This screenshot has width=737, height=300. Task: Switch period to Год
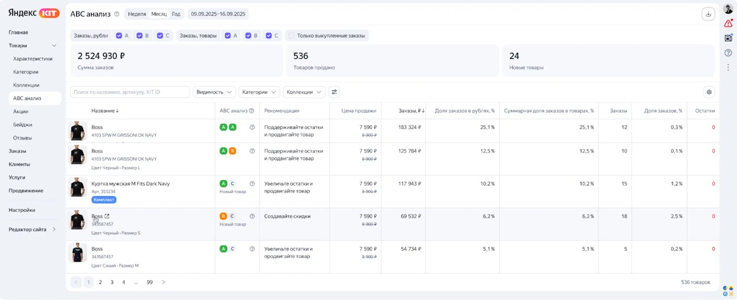176,14
